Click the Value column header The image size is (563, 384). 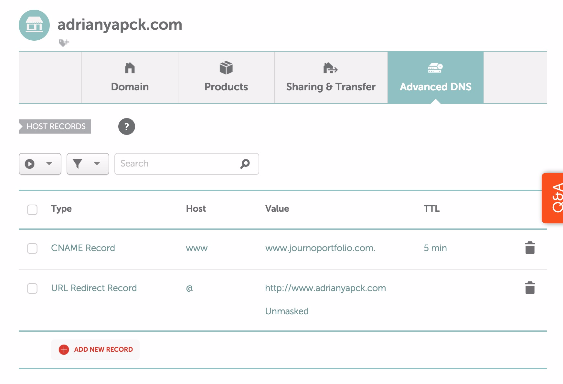[x=277, y=208]
